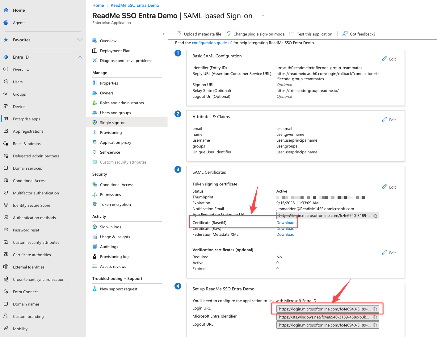Download Federation Metadata XML
The height and width of the screenshot is (337, 437).
pos(285,234)
